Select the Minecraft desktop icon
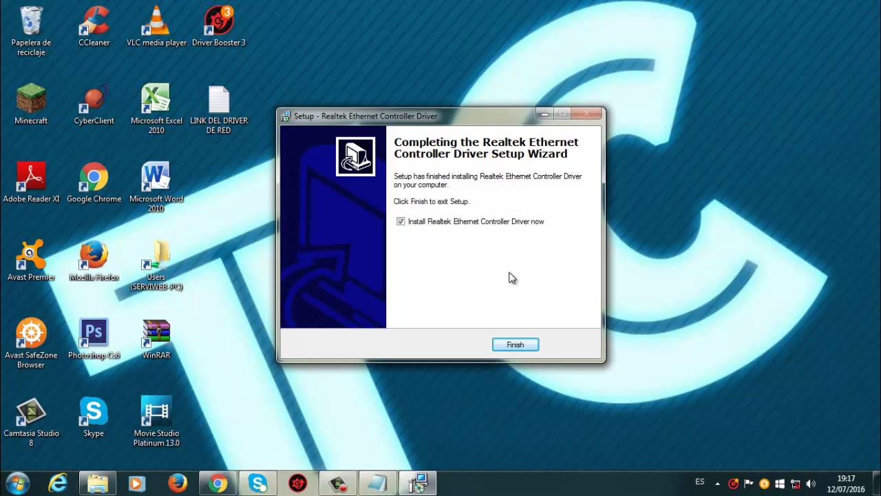This screenshot has width=881, height=496. click(31, 105)
